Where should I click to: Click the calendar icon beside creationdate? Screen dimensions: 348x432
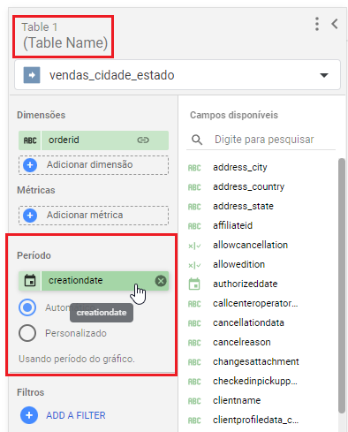(x=30, y=281)
